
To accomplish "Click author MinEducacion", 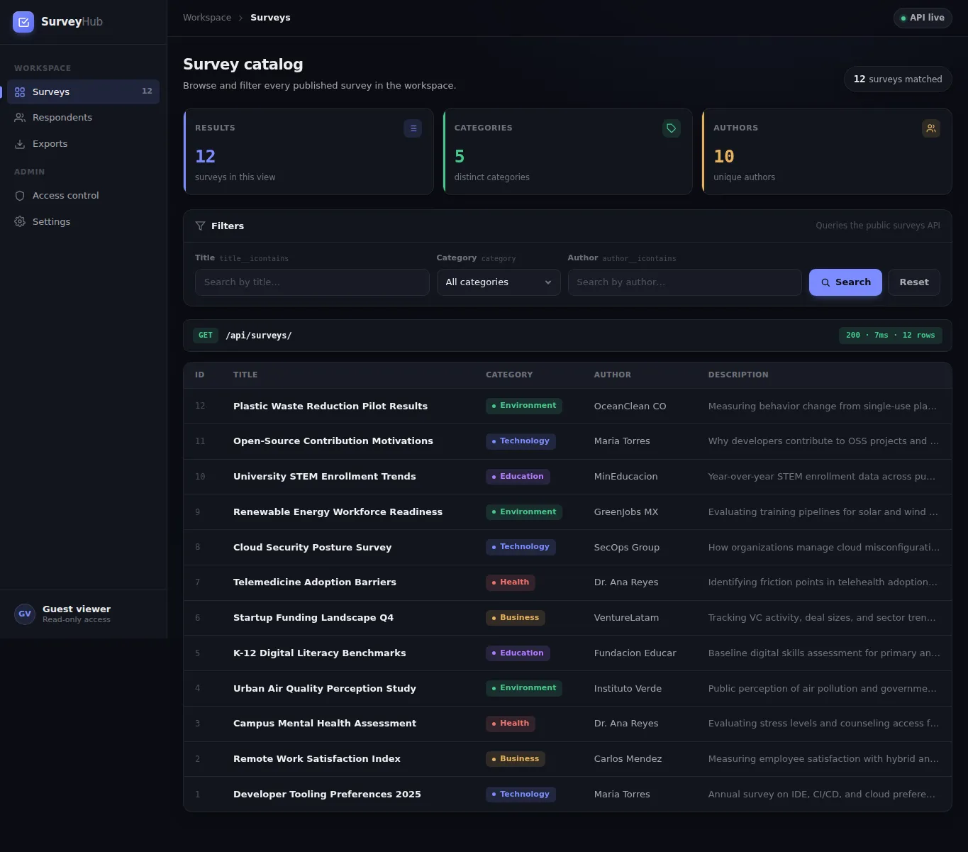I will [x=625, y=477].
